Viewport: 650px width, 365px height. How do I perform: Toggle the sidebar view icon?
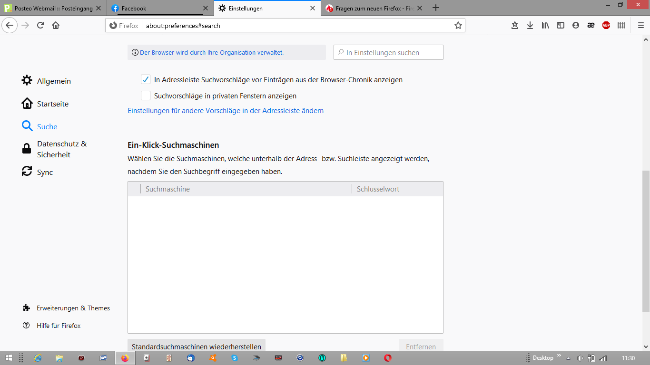561,26
